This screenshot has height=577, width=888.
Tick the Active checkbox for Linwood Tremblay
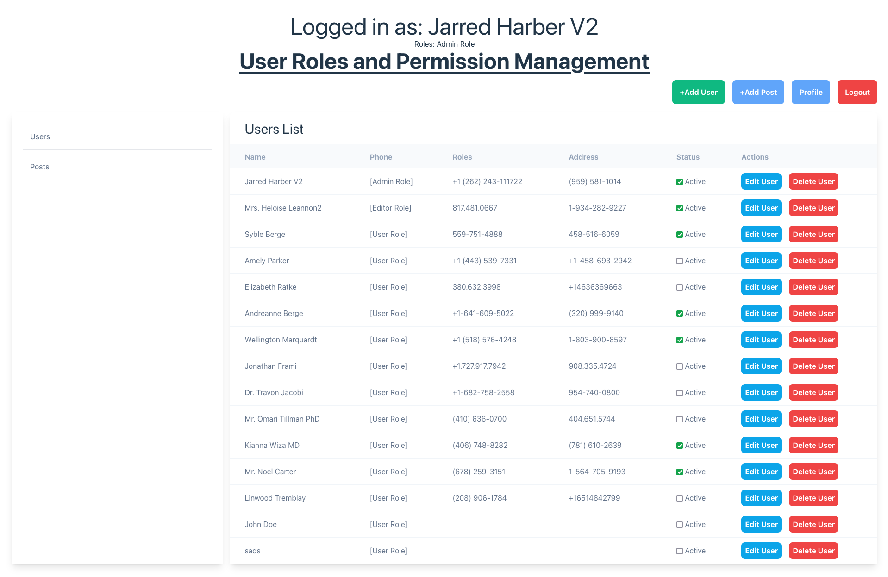point(679,498)
